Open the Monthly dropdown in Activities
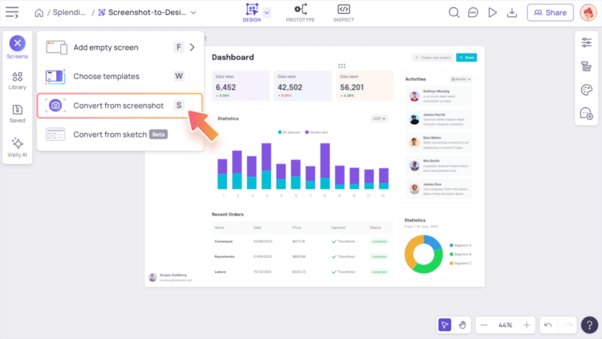The image size is (602, 339). click(x=461, y=79)
